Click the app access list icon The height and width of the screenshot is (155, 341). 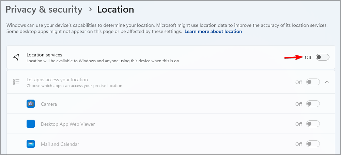point(16,82)
